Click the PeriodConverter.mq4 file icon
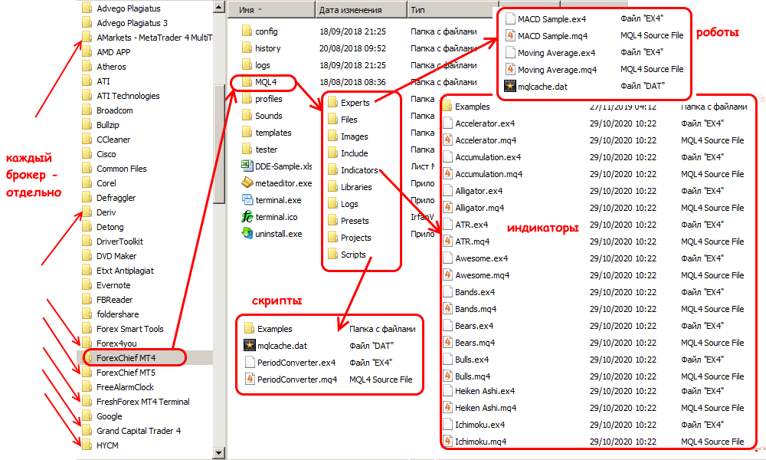The height and width of the screenshot is (460, 766). [x=250, y=379]
